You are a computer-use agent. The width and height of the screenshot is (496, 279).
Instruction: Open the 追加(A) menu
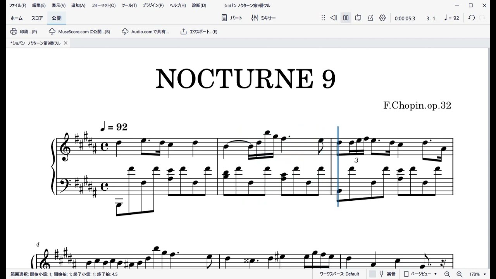(78, 5)
